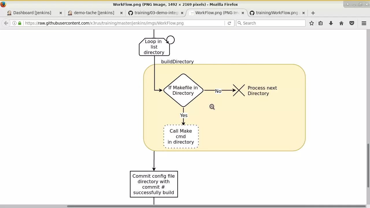Close the training/WorkFlow.png GitHub tab

[304, 13]
